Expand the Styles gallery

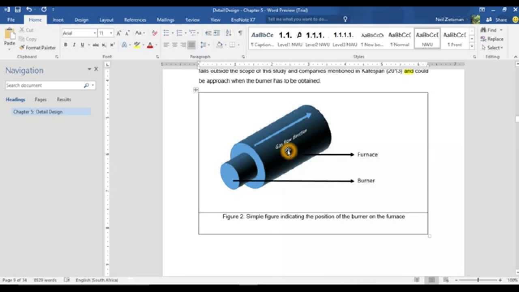point(472,46)
